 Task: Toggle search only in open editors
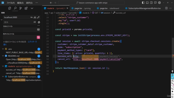[x=38, y=30]
